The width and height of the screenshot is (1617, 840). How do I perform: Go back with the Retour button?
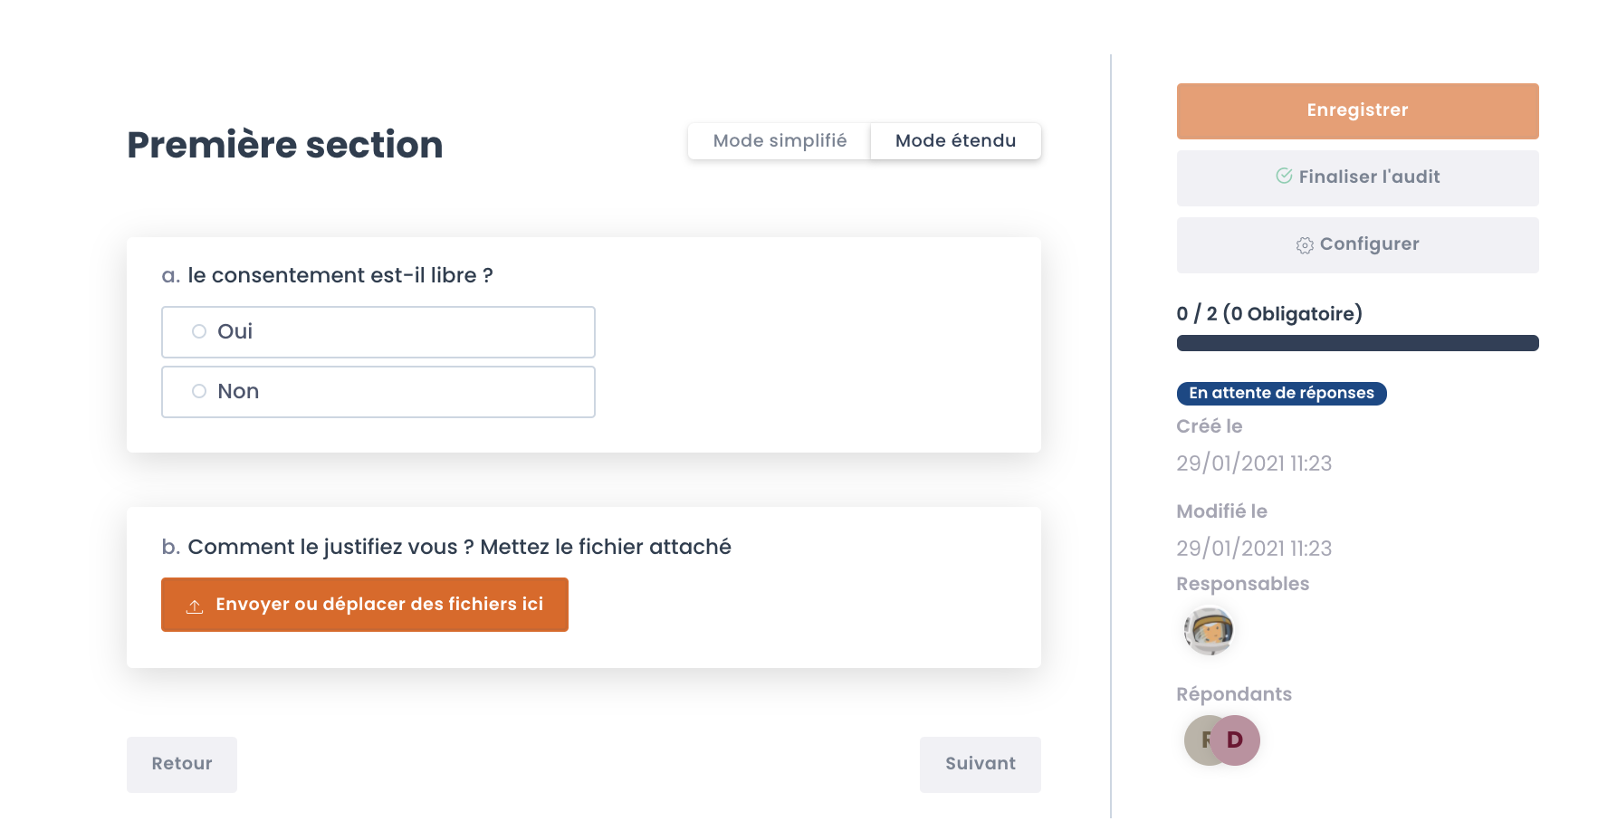coord(182,765)
